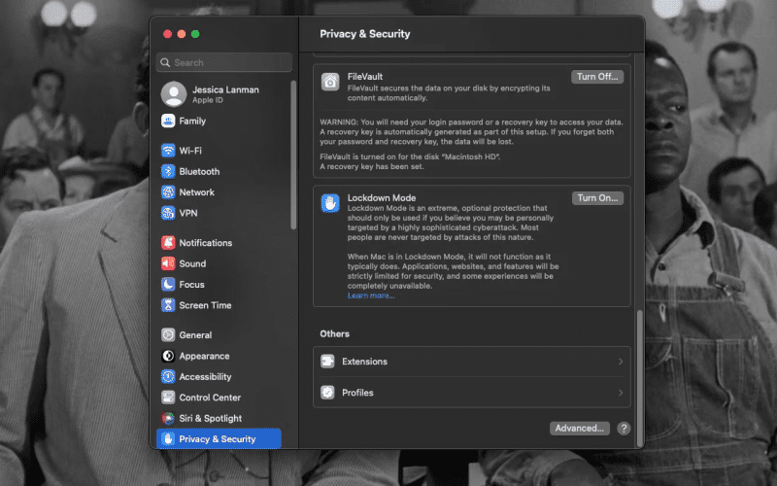
Task: Open the help question mark button
Action: coord(624,429)
